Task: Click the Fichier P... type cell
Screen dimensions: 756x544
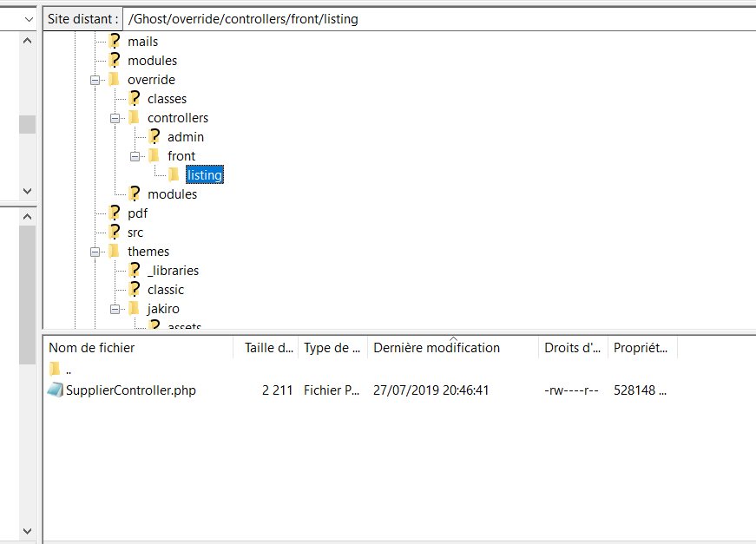Action: [x=332, y=390]
